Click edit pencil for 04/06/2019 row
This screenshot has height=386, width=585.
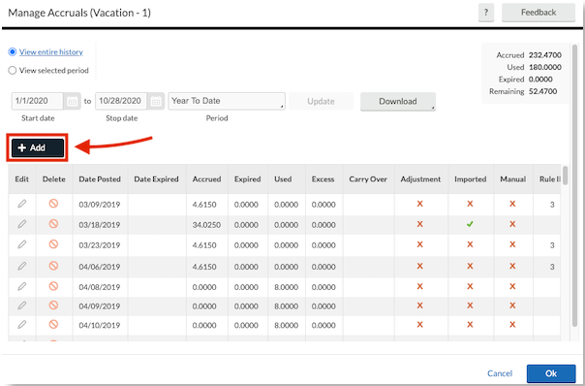(22, 266)
